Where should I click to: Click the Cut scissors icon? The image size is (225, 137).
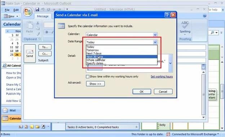[x=38, y=23]
